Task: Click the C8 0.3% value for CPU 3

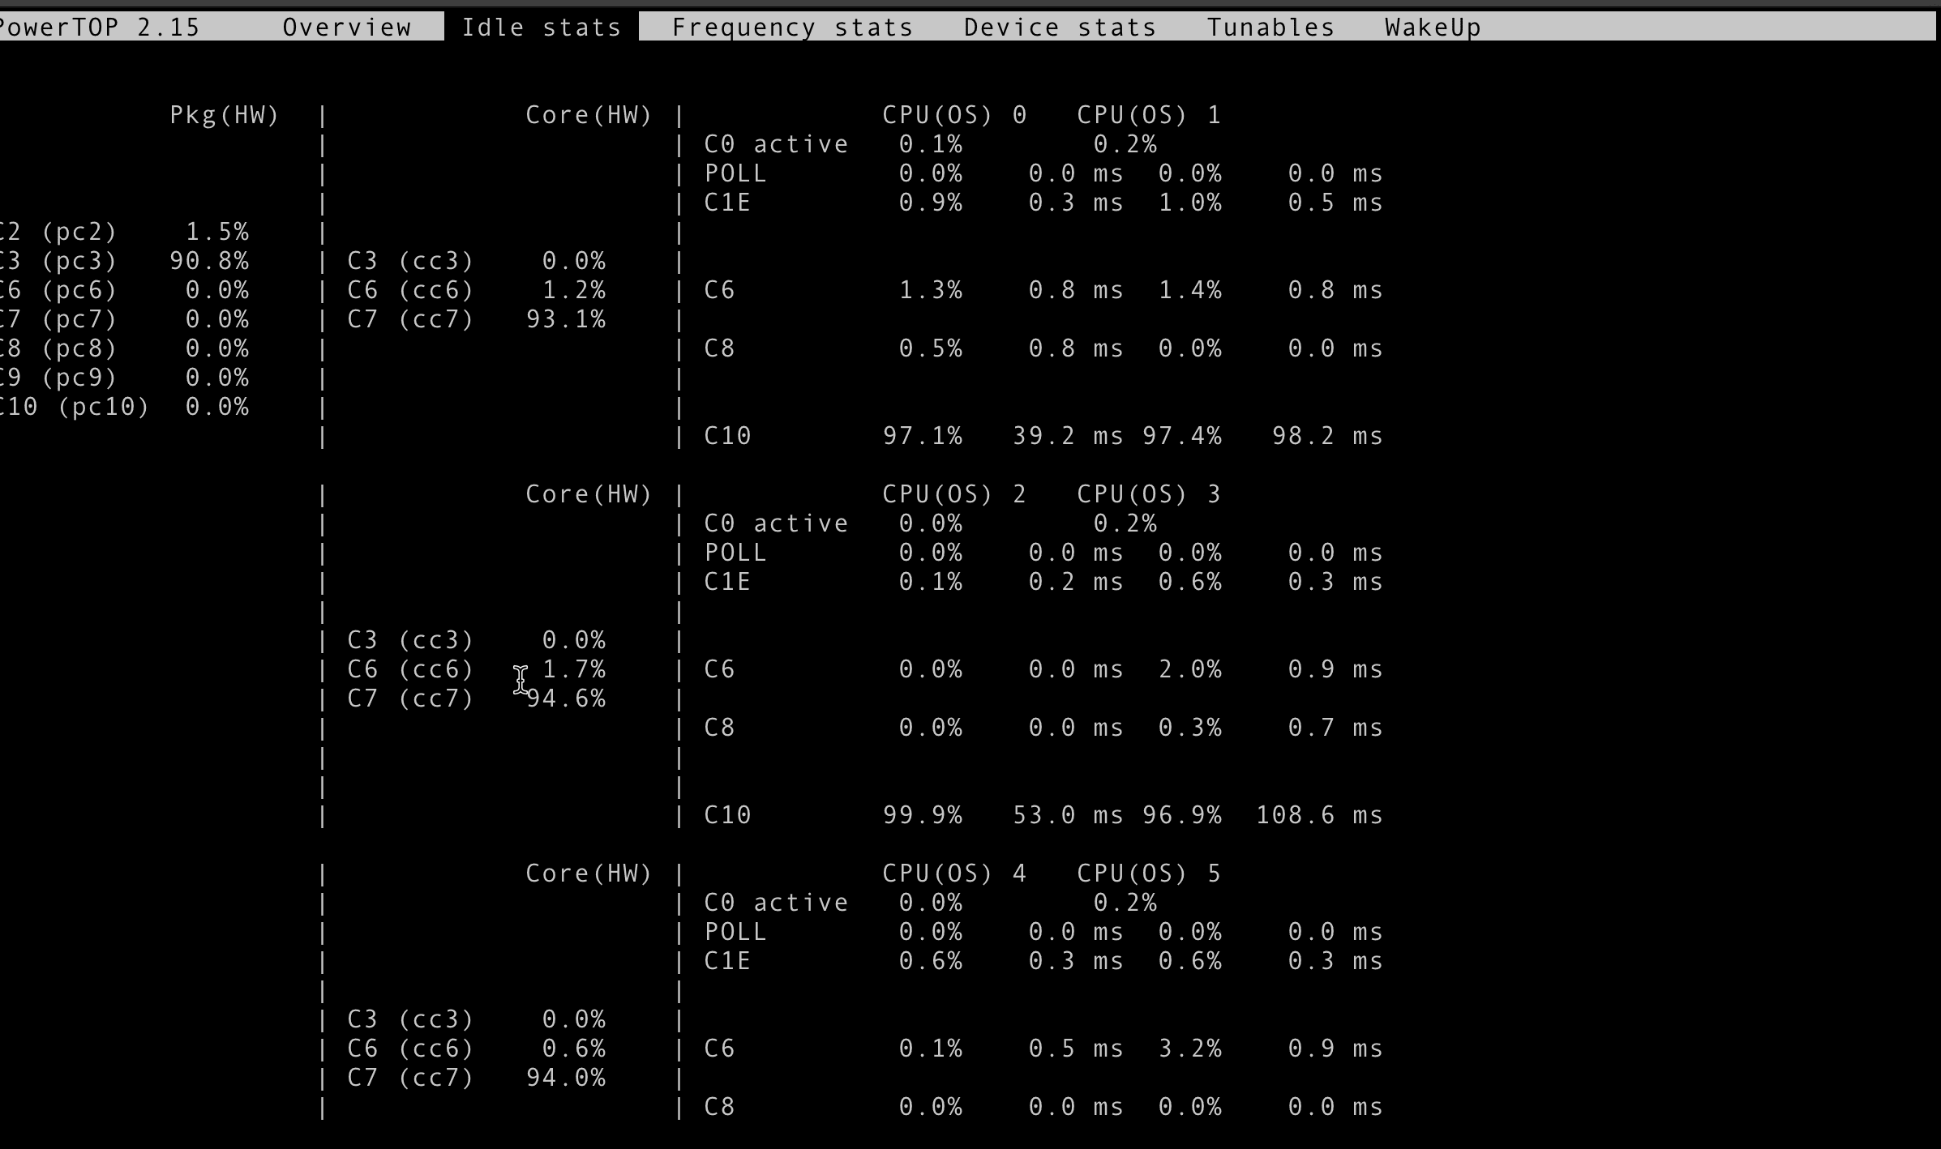Action: click(1190, 728)
